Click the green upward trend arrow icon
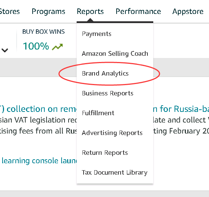The width and height of the screenshot is (209, 197). click(57, 47)
